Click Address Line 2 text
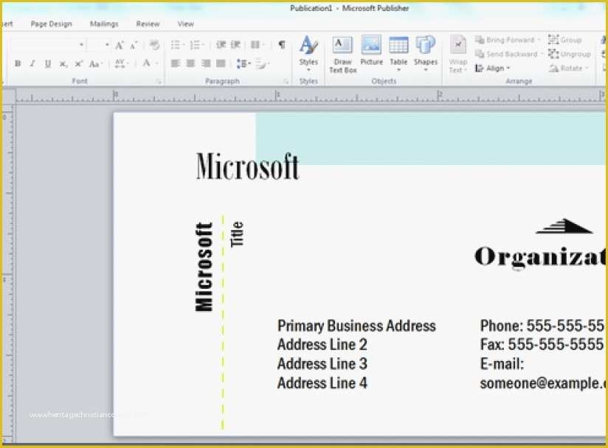The image size is (608, 448). [x=322, y=345]
